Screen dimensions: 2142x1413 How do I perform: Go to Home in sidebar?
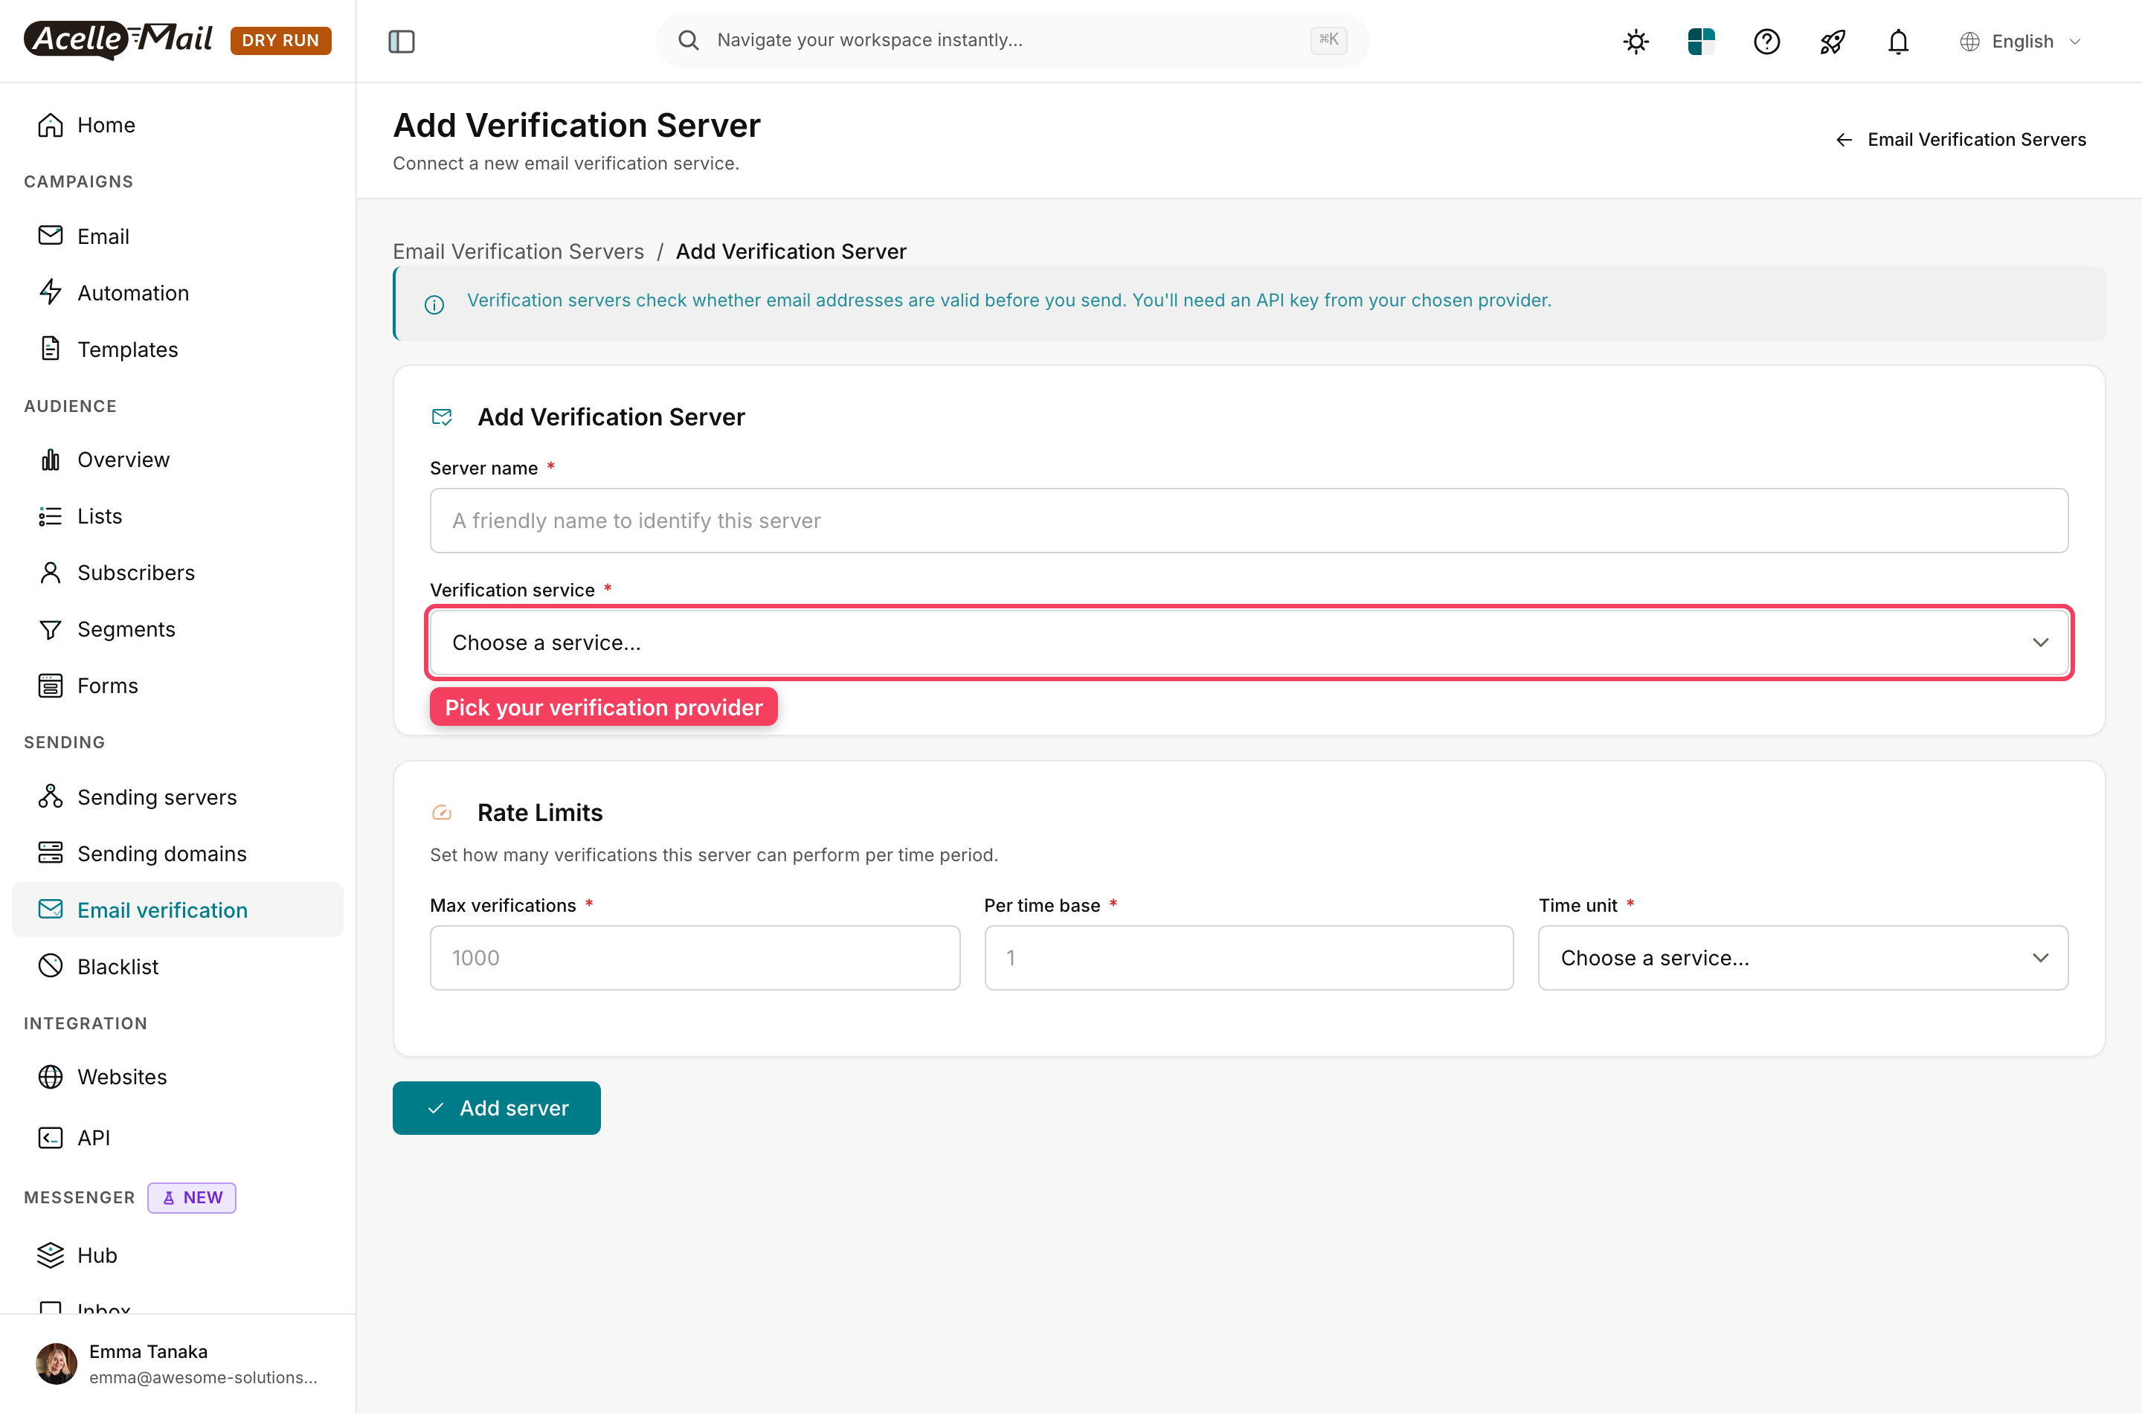click(178, 125)
